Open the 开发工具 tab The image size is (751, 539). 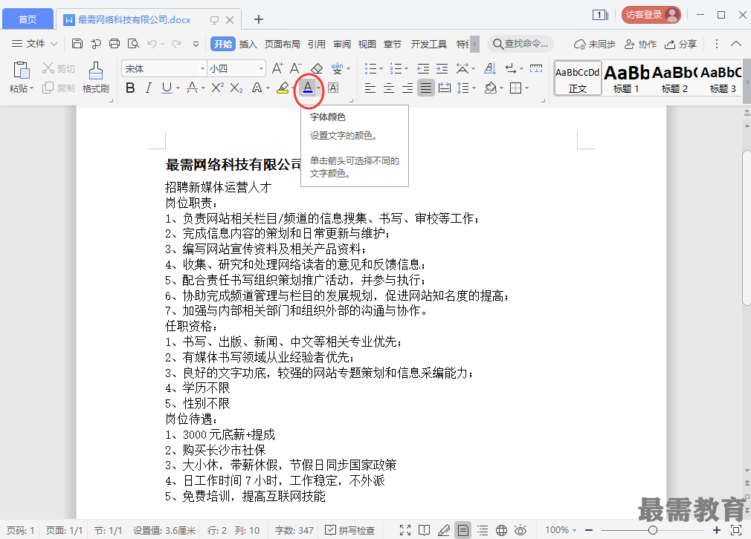pyautogui.click(x=428, y=44)
